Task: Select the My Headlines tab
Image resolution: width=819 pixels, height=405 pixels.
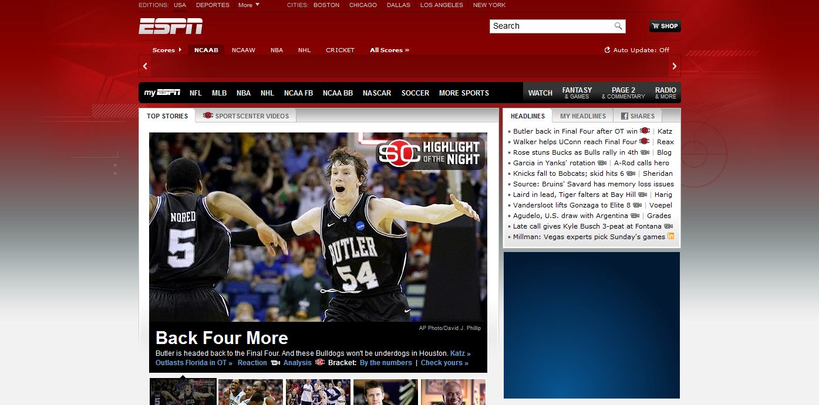Action: (582, 116)
